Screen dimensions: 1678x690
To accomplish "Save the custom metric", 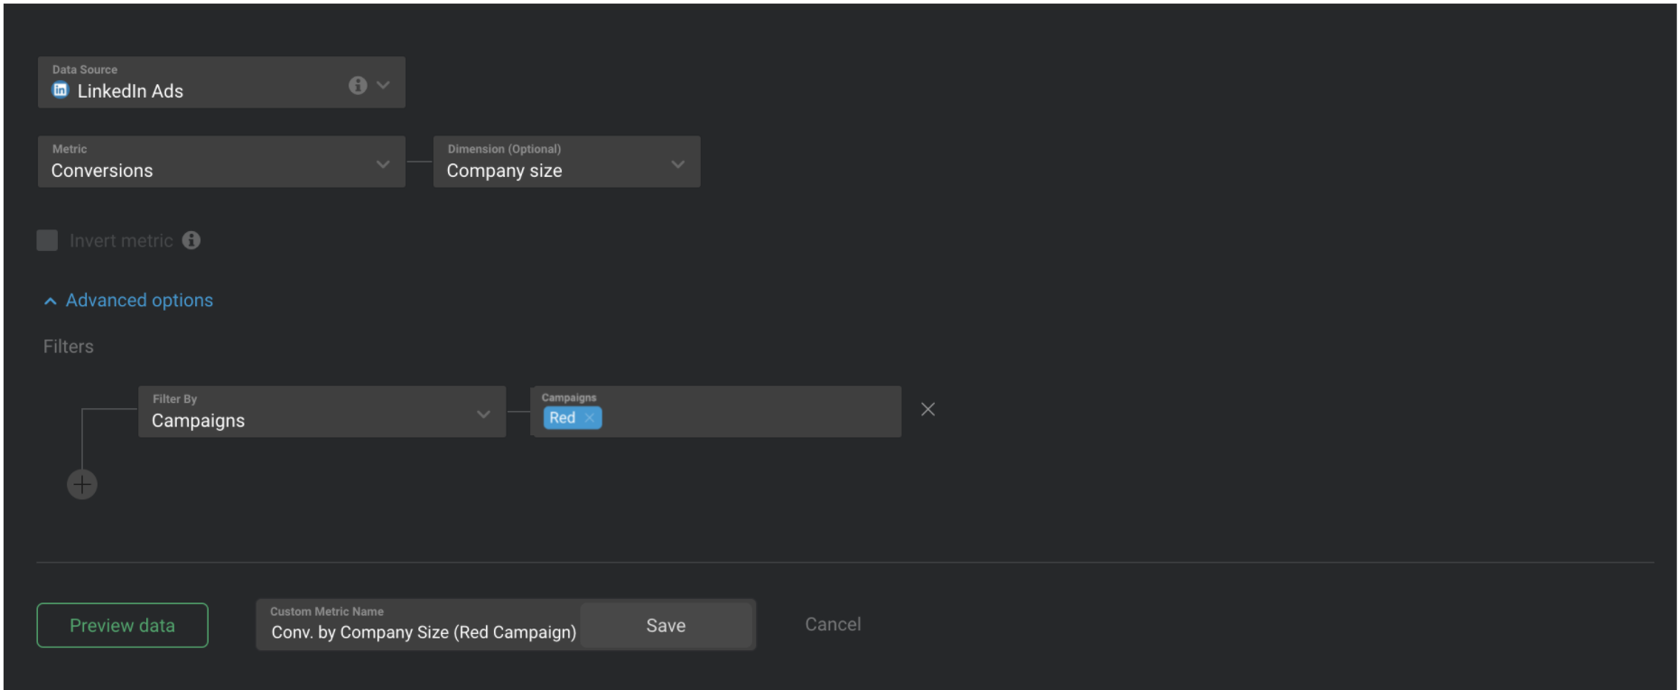I will pyautogui.click(x=666, y=625).
